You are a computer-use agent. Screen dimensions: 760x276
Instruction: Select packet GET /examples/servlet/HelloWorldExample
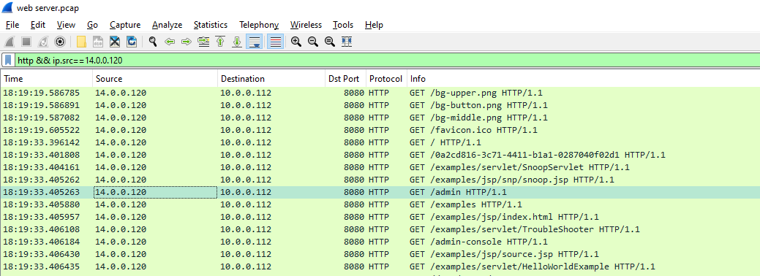380,267
